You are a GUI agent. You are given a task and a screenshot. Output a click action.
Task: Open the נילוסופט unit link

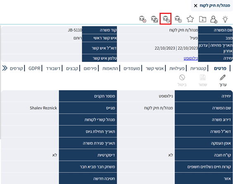tap(190, 58)
